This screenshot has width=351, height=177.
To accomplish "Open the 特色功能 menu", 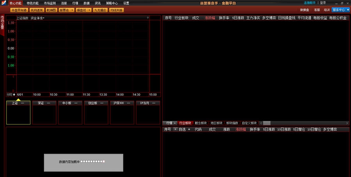I will [33, 4].
